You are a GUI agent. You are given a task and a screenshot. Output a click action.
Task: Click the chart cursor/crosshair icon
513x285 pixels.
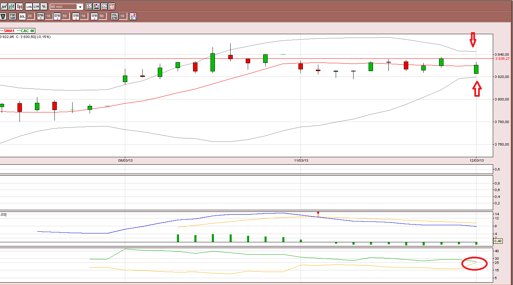click(x=89, y=6)
